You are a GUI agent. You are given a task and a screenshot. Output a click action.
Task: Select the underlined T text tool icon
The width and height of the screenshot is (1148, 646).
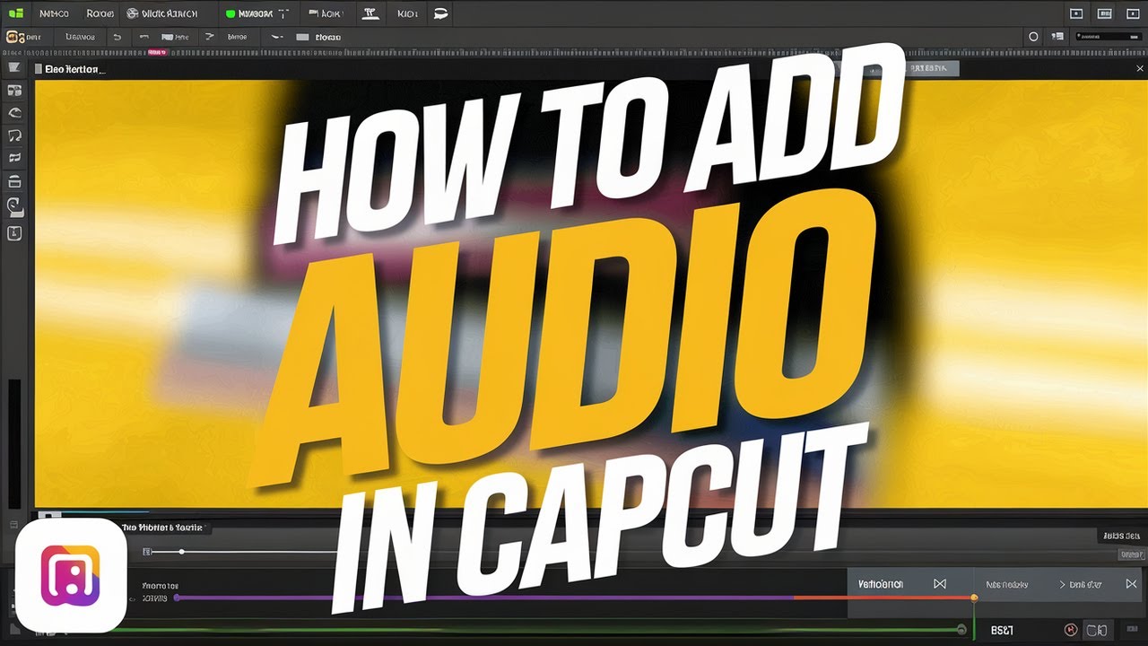370,13
